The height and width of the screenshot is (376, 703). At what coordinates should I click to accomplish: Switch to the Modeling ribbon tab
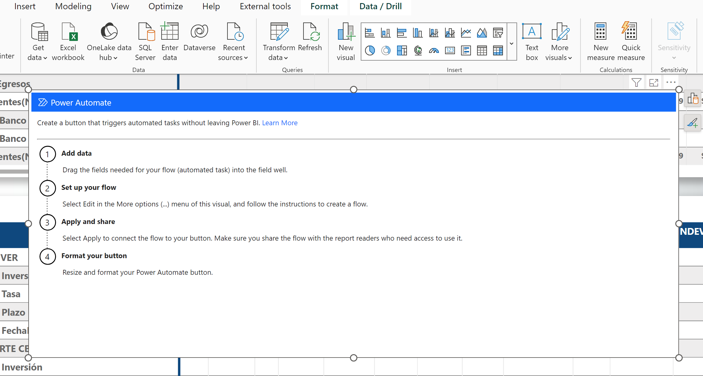click(x=73, y=6)
